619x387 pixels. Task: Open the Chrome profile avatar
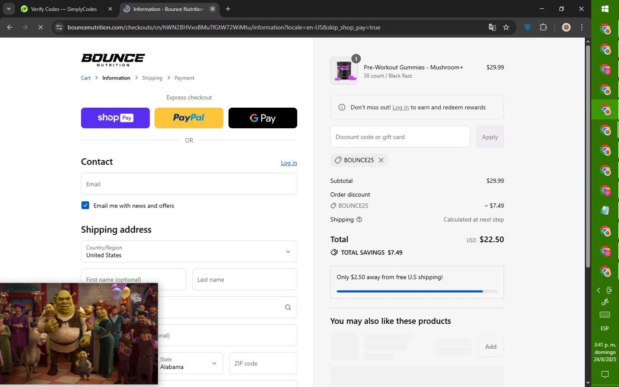click(567, 27)
